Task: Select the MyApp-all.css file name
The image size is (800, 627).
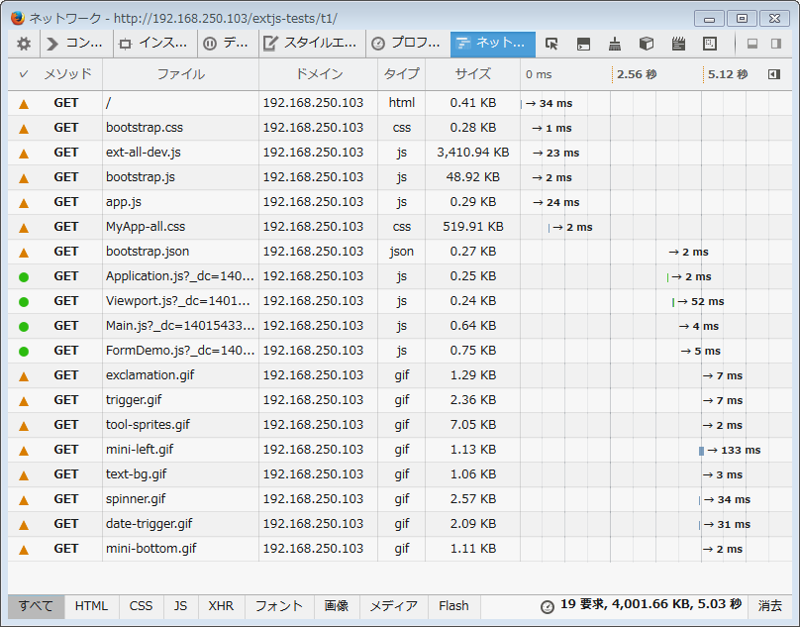Action: pos(146,227)
